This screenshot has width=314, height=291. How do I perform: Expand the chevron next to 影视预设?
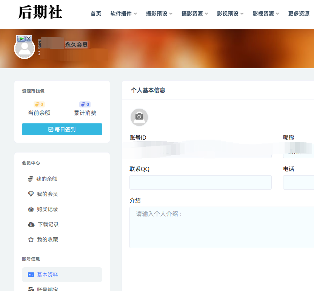point(242,14)
